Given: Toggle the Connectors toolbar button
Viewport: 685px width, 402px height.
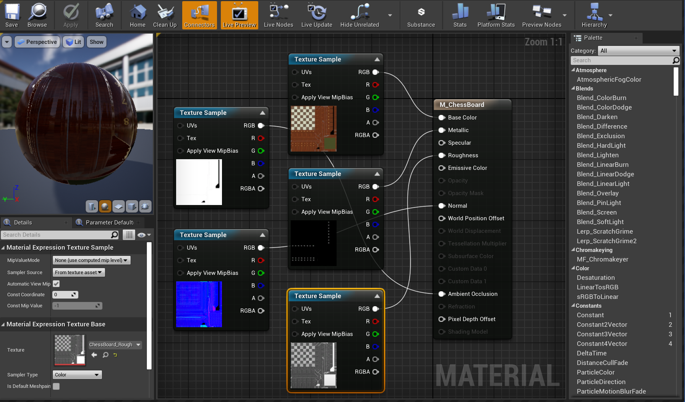Looking at the screenshot, I should (x=199, y=15).
